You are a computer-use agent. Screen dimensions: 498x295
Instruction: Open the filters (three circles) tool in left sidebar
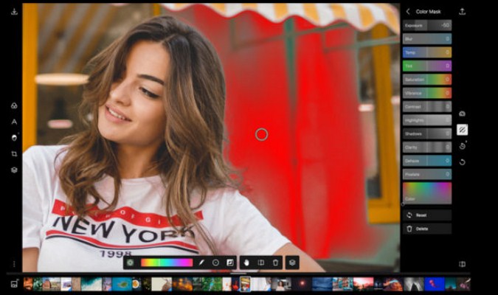pyautogui.click(x=14, y=105)
